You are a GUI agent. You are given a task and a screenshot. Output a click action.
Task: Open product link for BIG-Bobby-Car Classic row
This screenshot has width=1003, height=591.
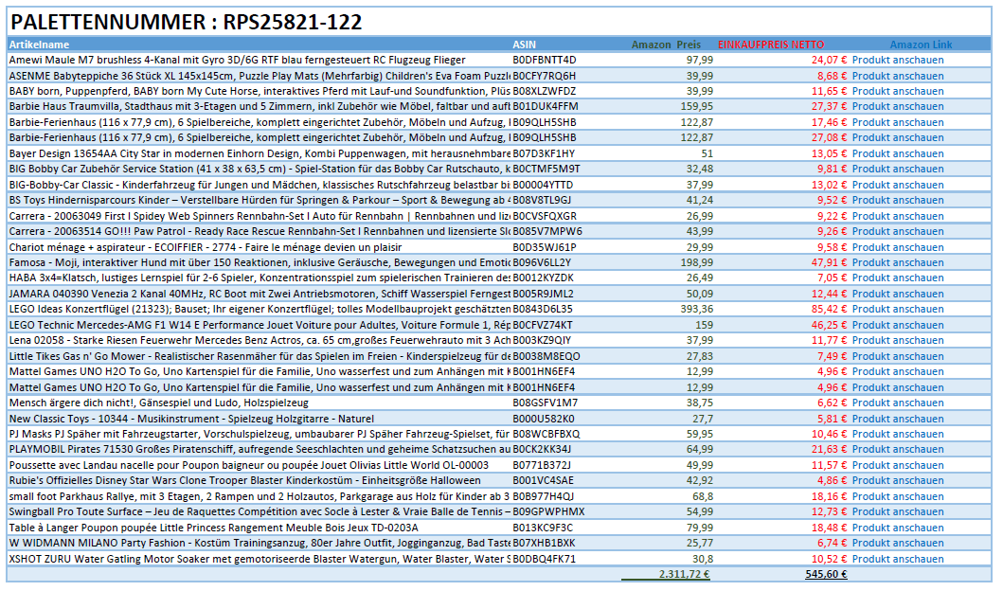point(897,185)
